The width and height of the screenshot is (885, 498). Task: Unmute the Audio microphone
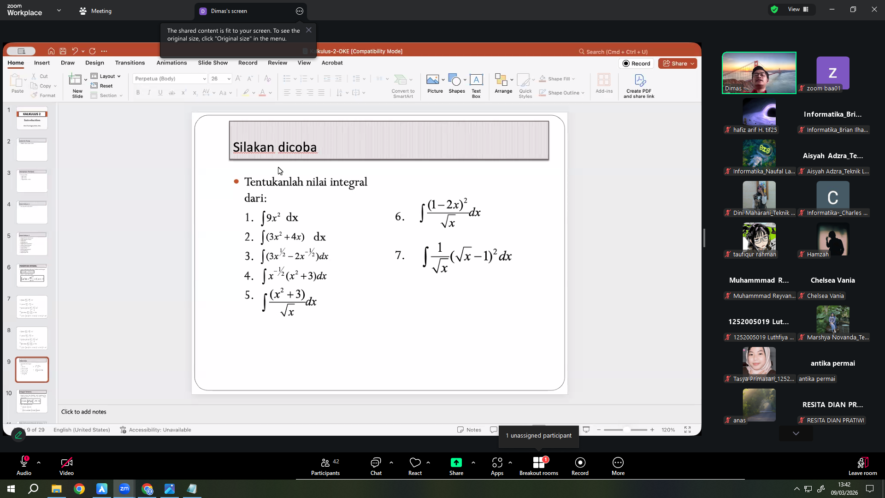24,466
